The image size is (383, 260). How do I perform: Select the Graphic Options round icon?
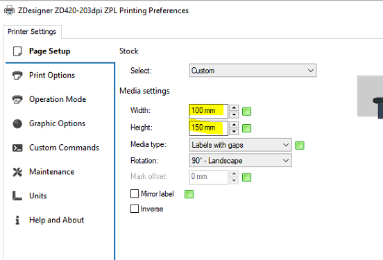17,123
